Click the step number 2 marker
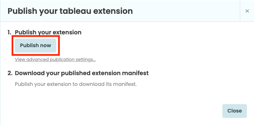 [10, 73]
